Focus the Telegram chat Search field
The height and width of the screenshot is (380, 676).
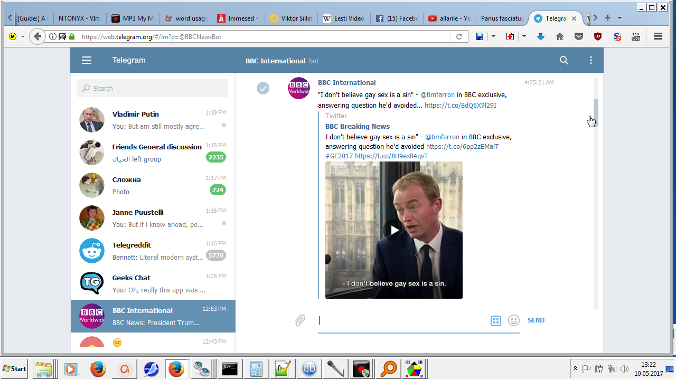pos(153,88)
